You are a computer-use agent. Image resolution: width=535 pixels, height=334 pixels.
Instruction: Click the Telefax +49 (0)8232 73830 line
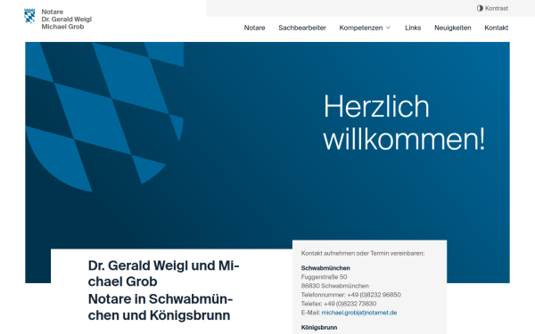(339, 304)
